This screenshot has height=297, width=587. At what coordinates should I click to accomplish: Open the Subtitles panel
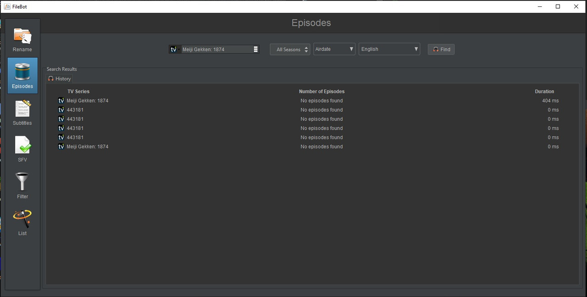[x=22, y=113]
